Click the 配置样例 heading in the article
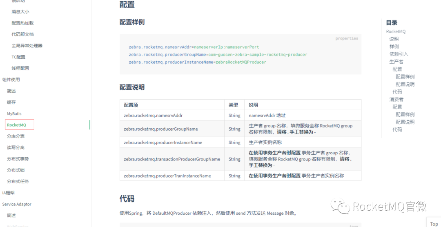The height and width of the screenshot is (227, 441). pyautogui.click(x=132, y=22)
